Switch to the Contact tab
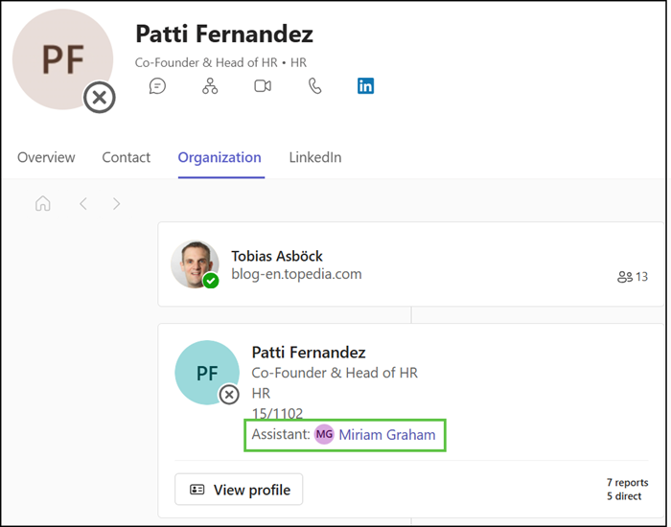Viewport: 671px width, 527px height. pyautogui.click(x=127, y=157)
